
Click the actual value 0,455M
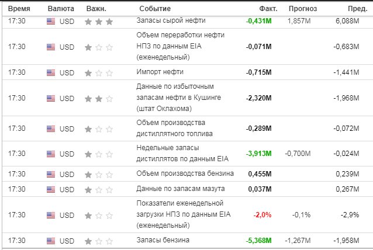click(x=260, y=174)
